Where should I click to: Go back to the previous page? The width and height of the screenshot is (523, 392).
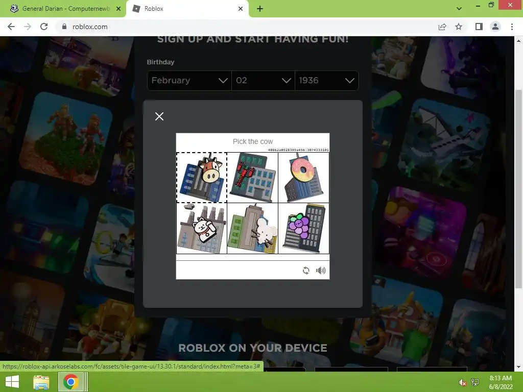pos(11,27)
